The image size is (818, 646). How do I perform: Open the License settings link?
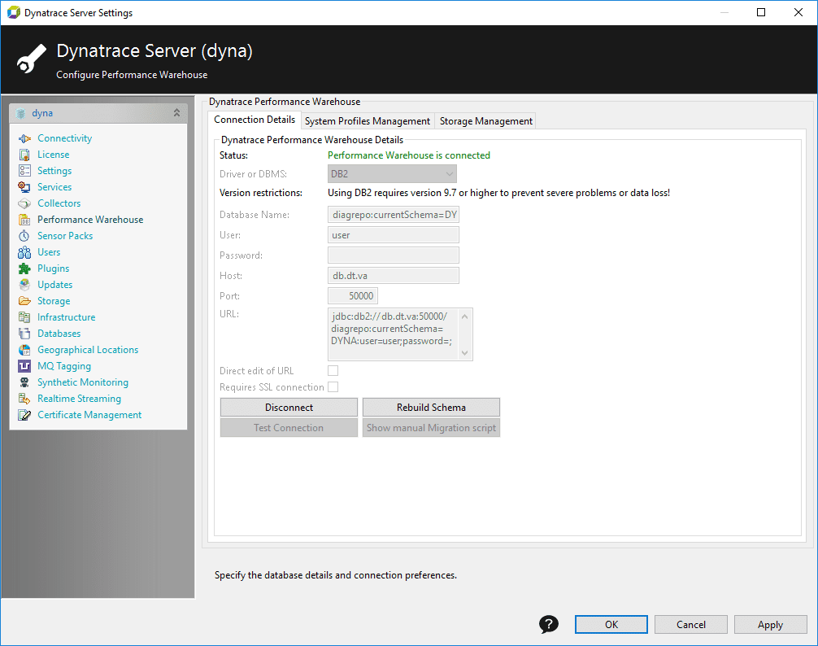point(53,155)
